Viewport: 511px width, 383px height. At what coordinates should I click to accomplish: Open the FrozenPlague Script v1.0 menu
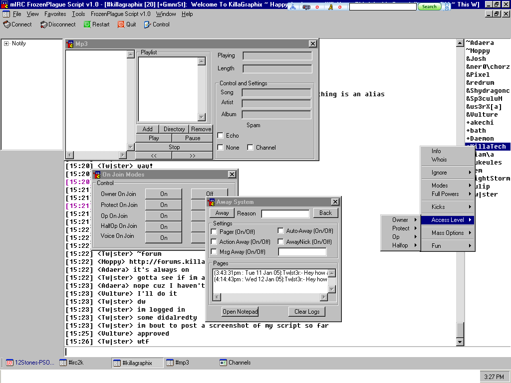tap(121, 14)
